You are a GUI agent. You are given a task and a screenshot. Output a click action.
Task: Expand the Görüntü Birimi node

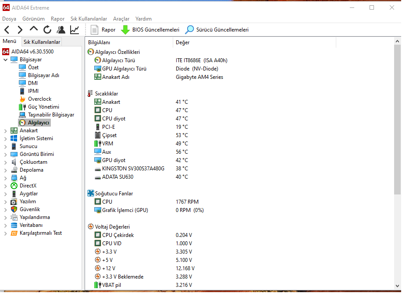pos(5,155)
